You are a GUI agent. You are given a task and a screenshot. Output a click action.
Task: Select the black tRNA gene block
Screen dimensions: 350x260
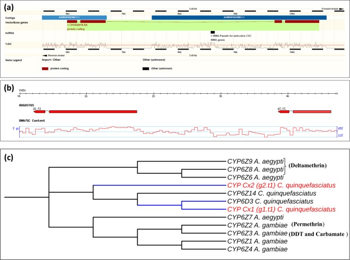tap(213, 32)
